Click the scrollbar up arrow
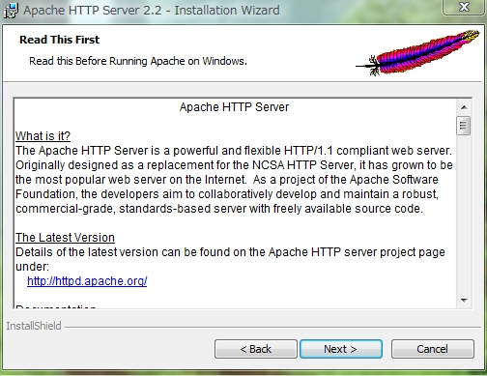The image size is (487, 376). tap(464, 107)
